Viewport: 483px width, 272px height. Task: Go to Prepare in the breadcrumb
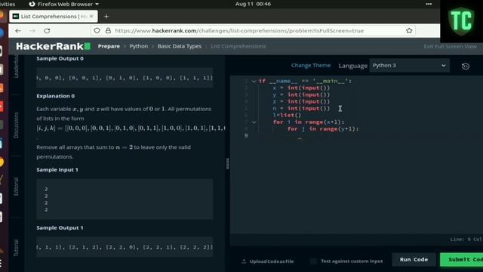(x=109, y=46)
